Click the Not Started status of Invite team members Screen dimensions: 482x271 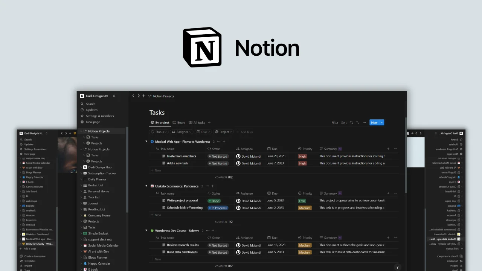218,156
